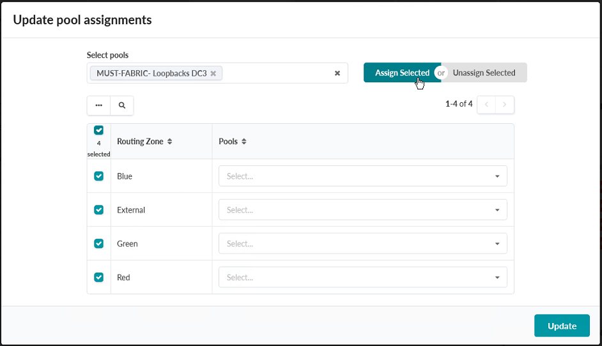Open the Pools dropdown for Green

(362, 244)
